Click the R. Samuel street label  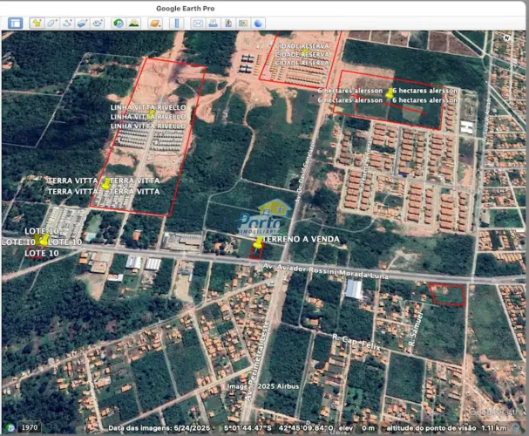(415, 329)
